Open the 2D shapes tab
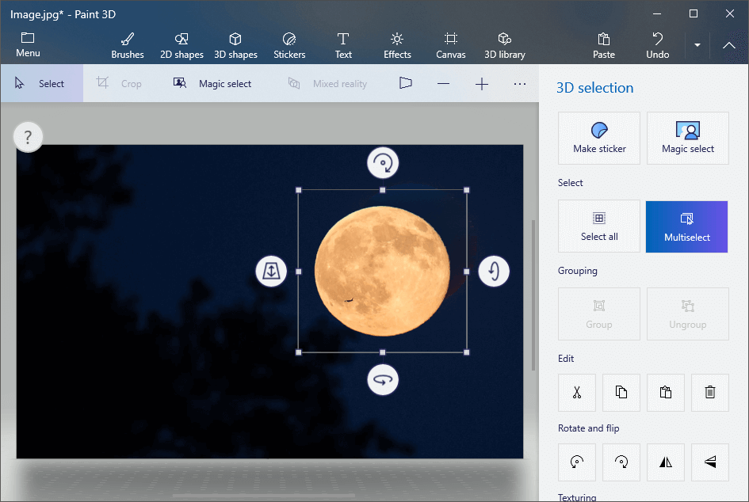This screenshot has width=749, height=502. coord(182,45)
